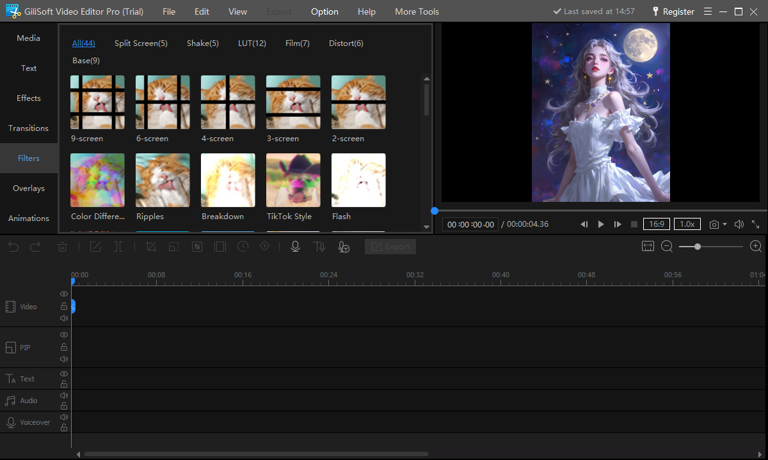This screenshot has width=768, height=460.
Task: Select the TikTok Style filter thumbnail
Action: (x=293, y=180)
